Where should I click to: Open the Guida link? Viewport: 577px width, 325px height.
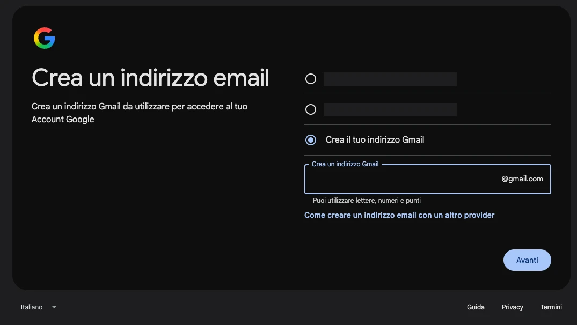click(x=476, y=307)
